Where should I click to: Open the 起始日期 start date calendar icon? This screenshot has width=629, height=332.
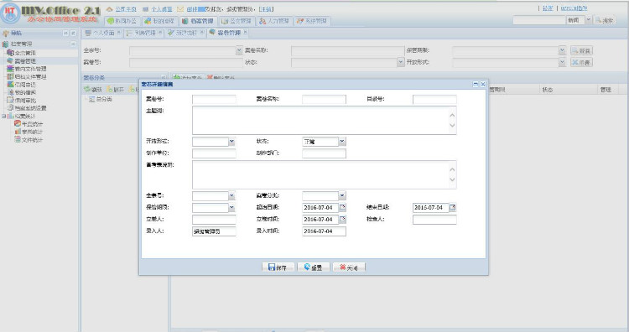(342, 207)
